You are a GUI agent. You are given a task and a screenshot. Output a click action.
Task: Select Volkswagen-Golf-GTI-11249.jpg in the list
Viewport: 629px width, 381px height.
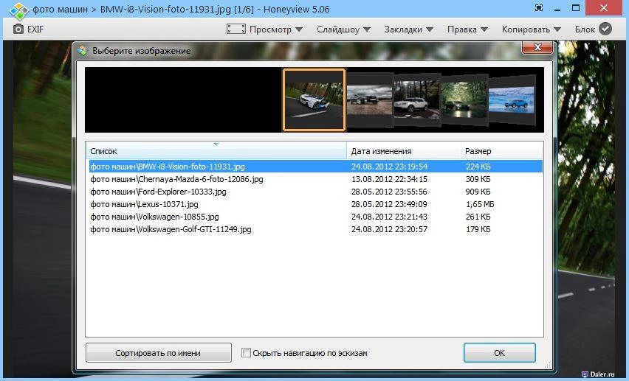(x=171, y=229)
